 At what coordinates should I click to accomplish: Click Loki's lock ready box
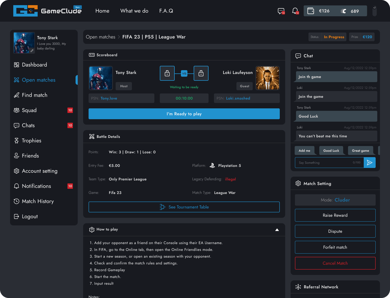(201, 73)
